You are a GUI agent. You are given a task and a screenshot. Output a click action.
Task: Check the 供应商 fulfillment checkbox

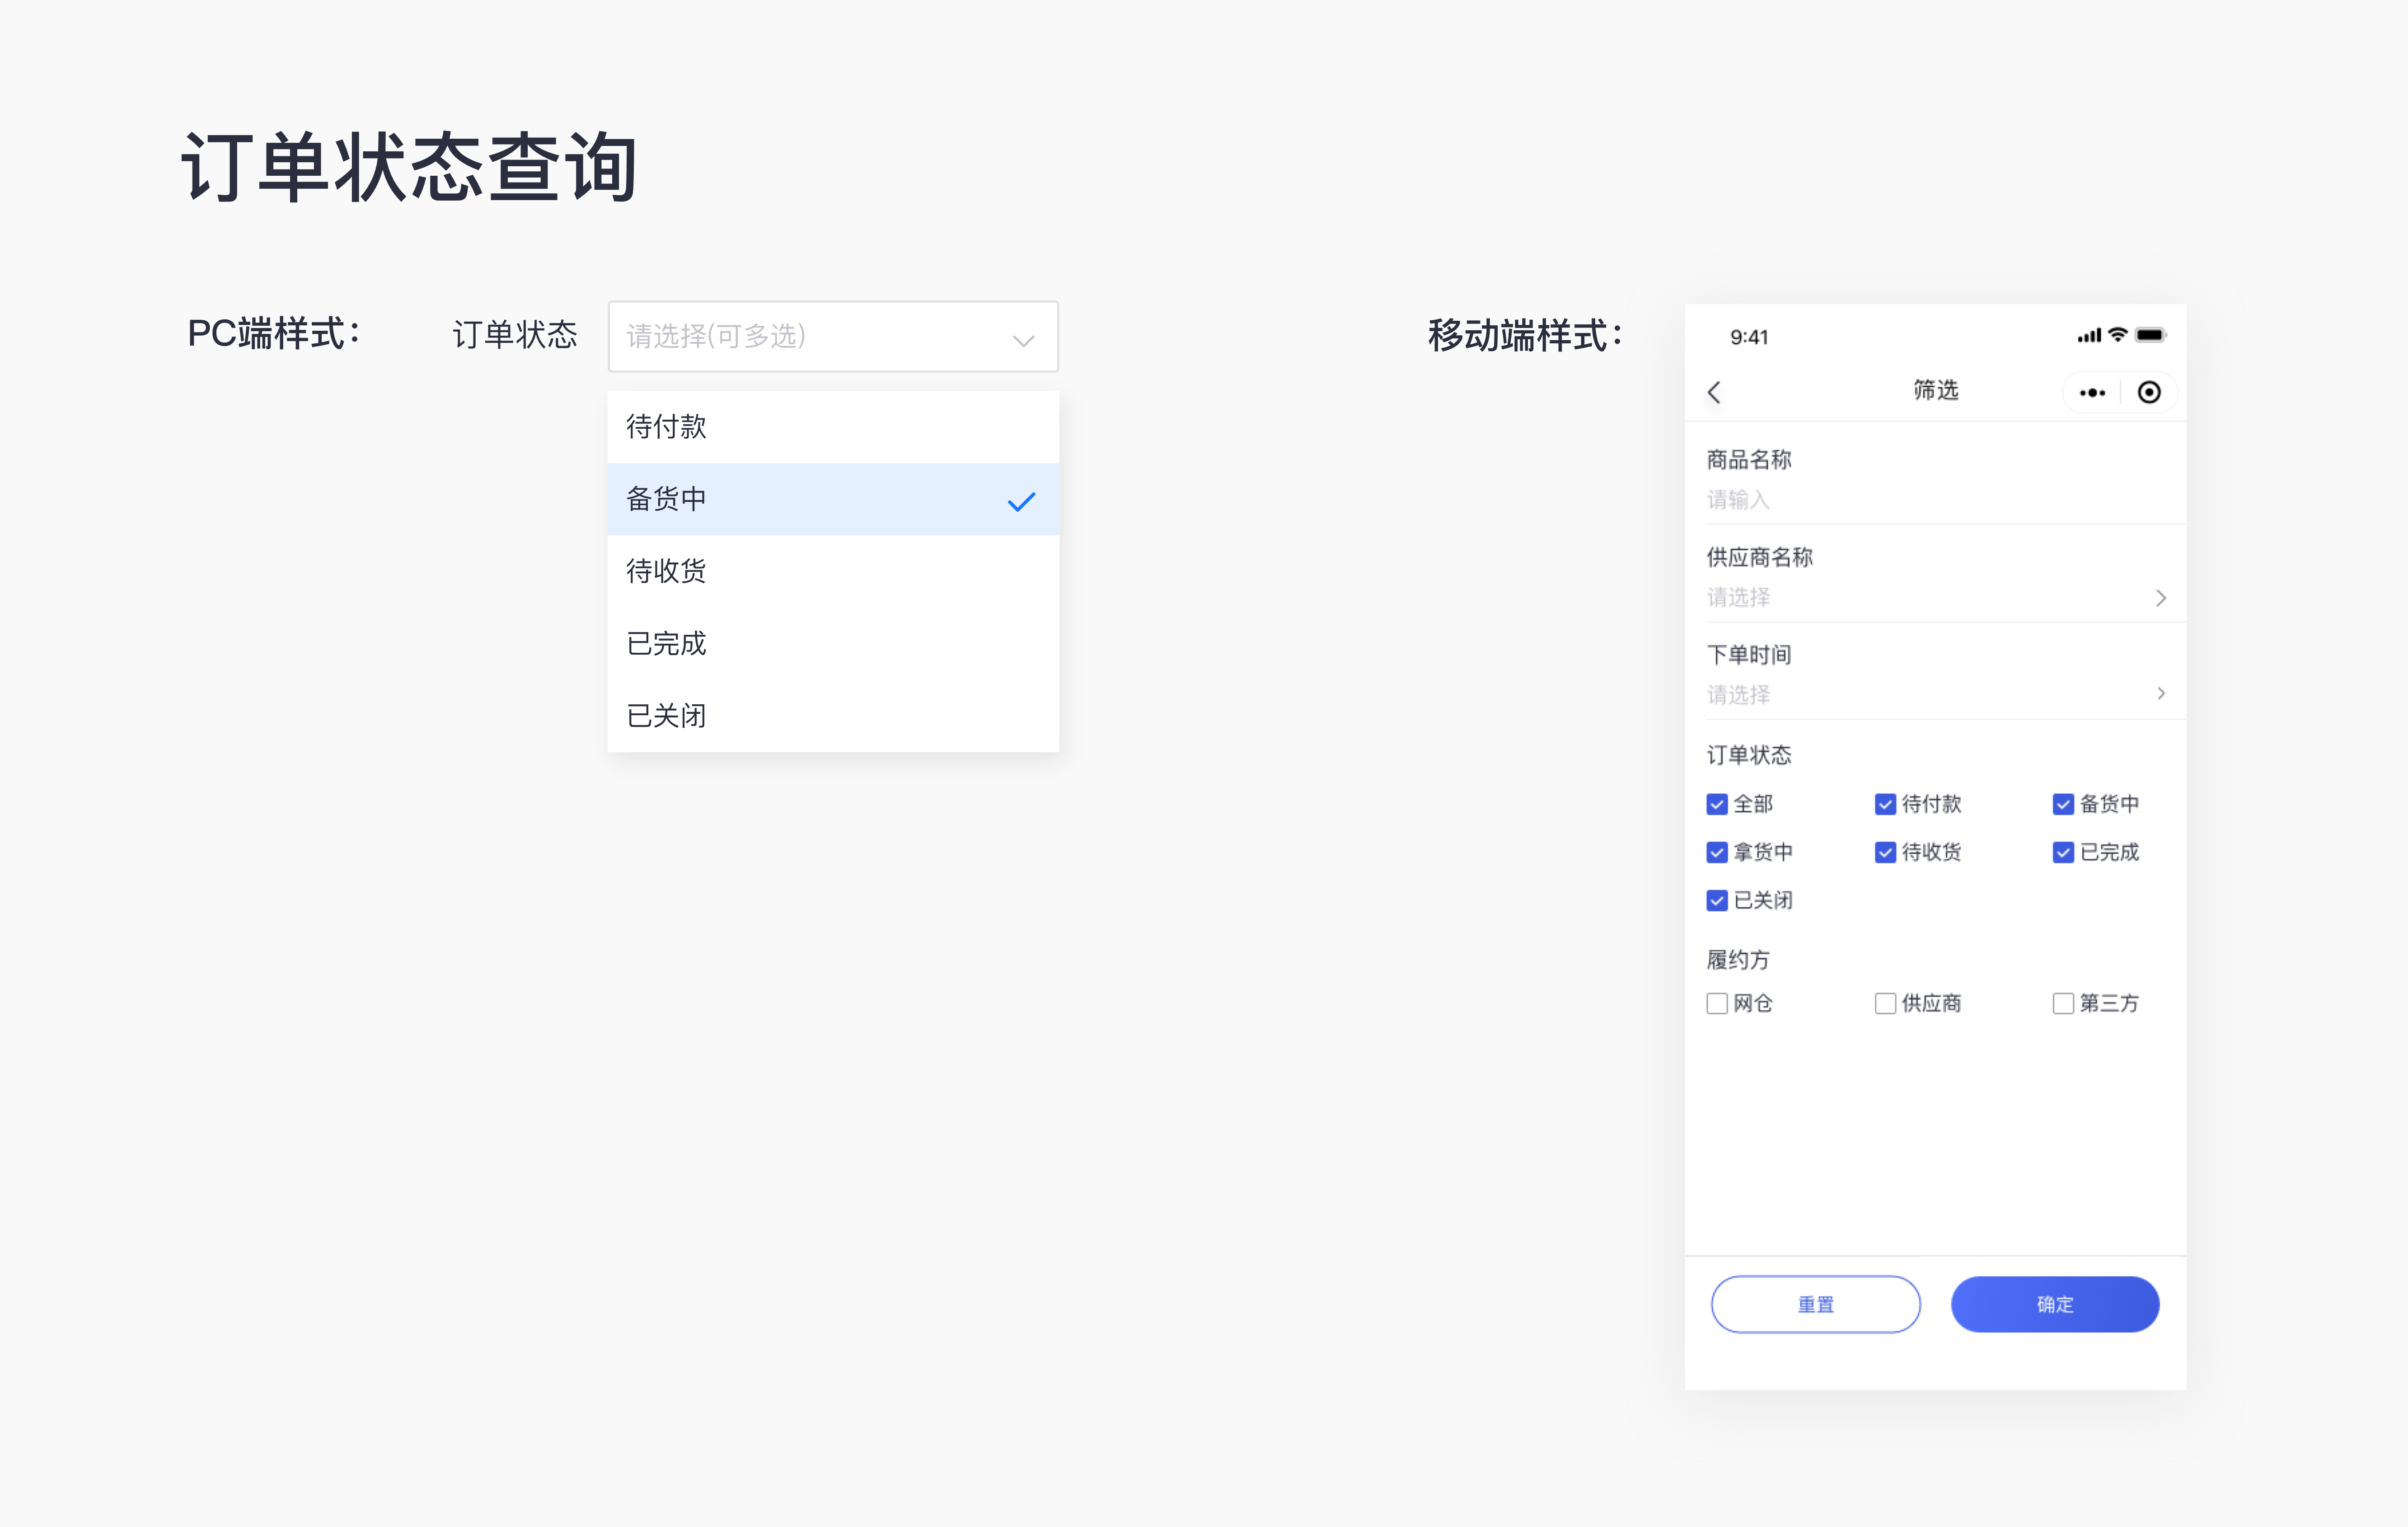tap(1885, 1003)
